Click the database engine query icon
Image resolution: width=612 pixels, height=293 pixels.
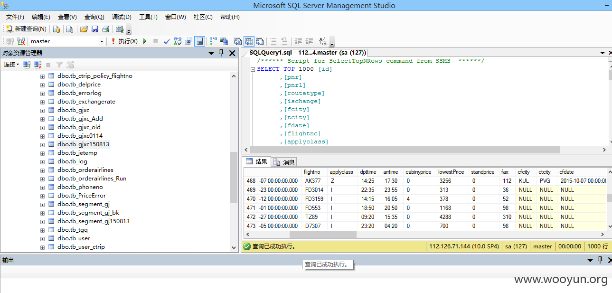(56, 29)
